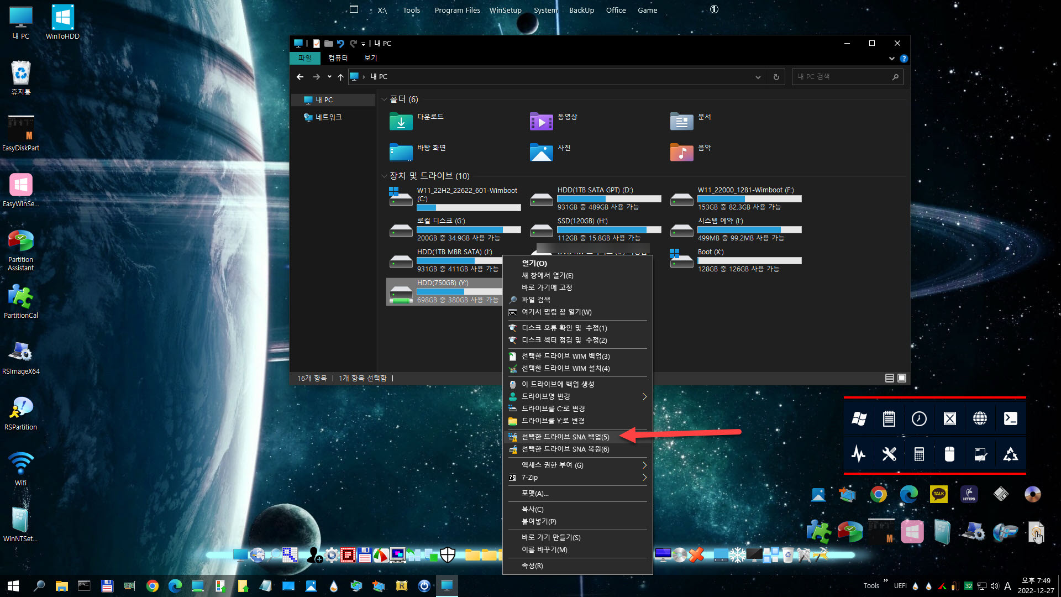Open the pulse monitor tile in the launcher panel

[859, 454]
